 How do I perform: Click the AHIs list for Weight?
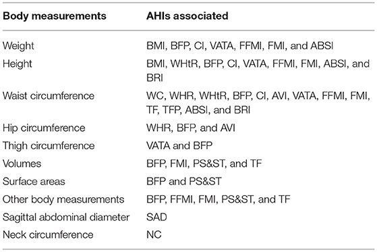point(239,46)
